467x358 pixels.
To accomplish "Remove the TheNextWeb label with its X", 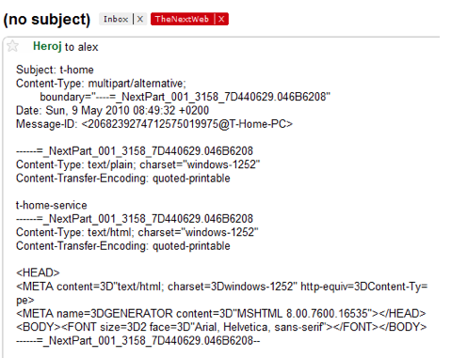I will tap(221, 19).
